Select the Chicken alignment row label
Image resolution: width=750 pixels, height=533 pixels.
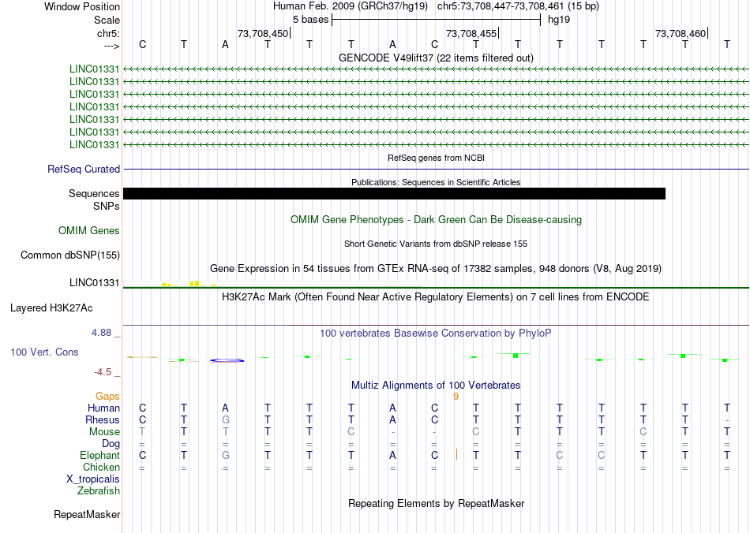click(101, 467)
